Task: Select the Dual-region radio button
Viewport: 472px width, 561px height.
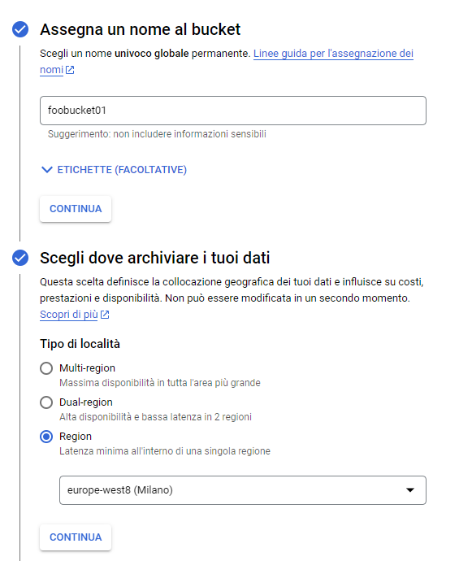Action: [46, 402]
